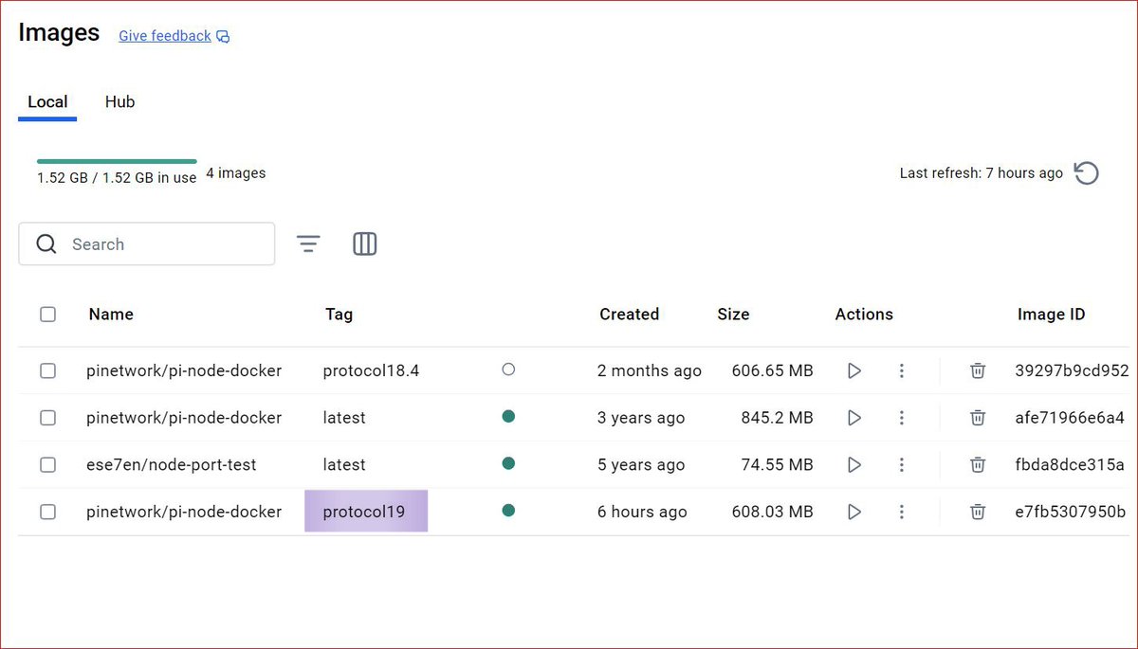1138x649 pixels.
Task: Click the 'Last refresh: 7 hours ago' text
Action: click(x=982, y=173)
